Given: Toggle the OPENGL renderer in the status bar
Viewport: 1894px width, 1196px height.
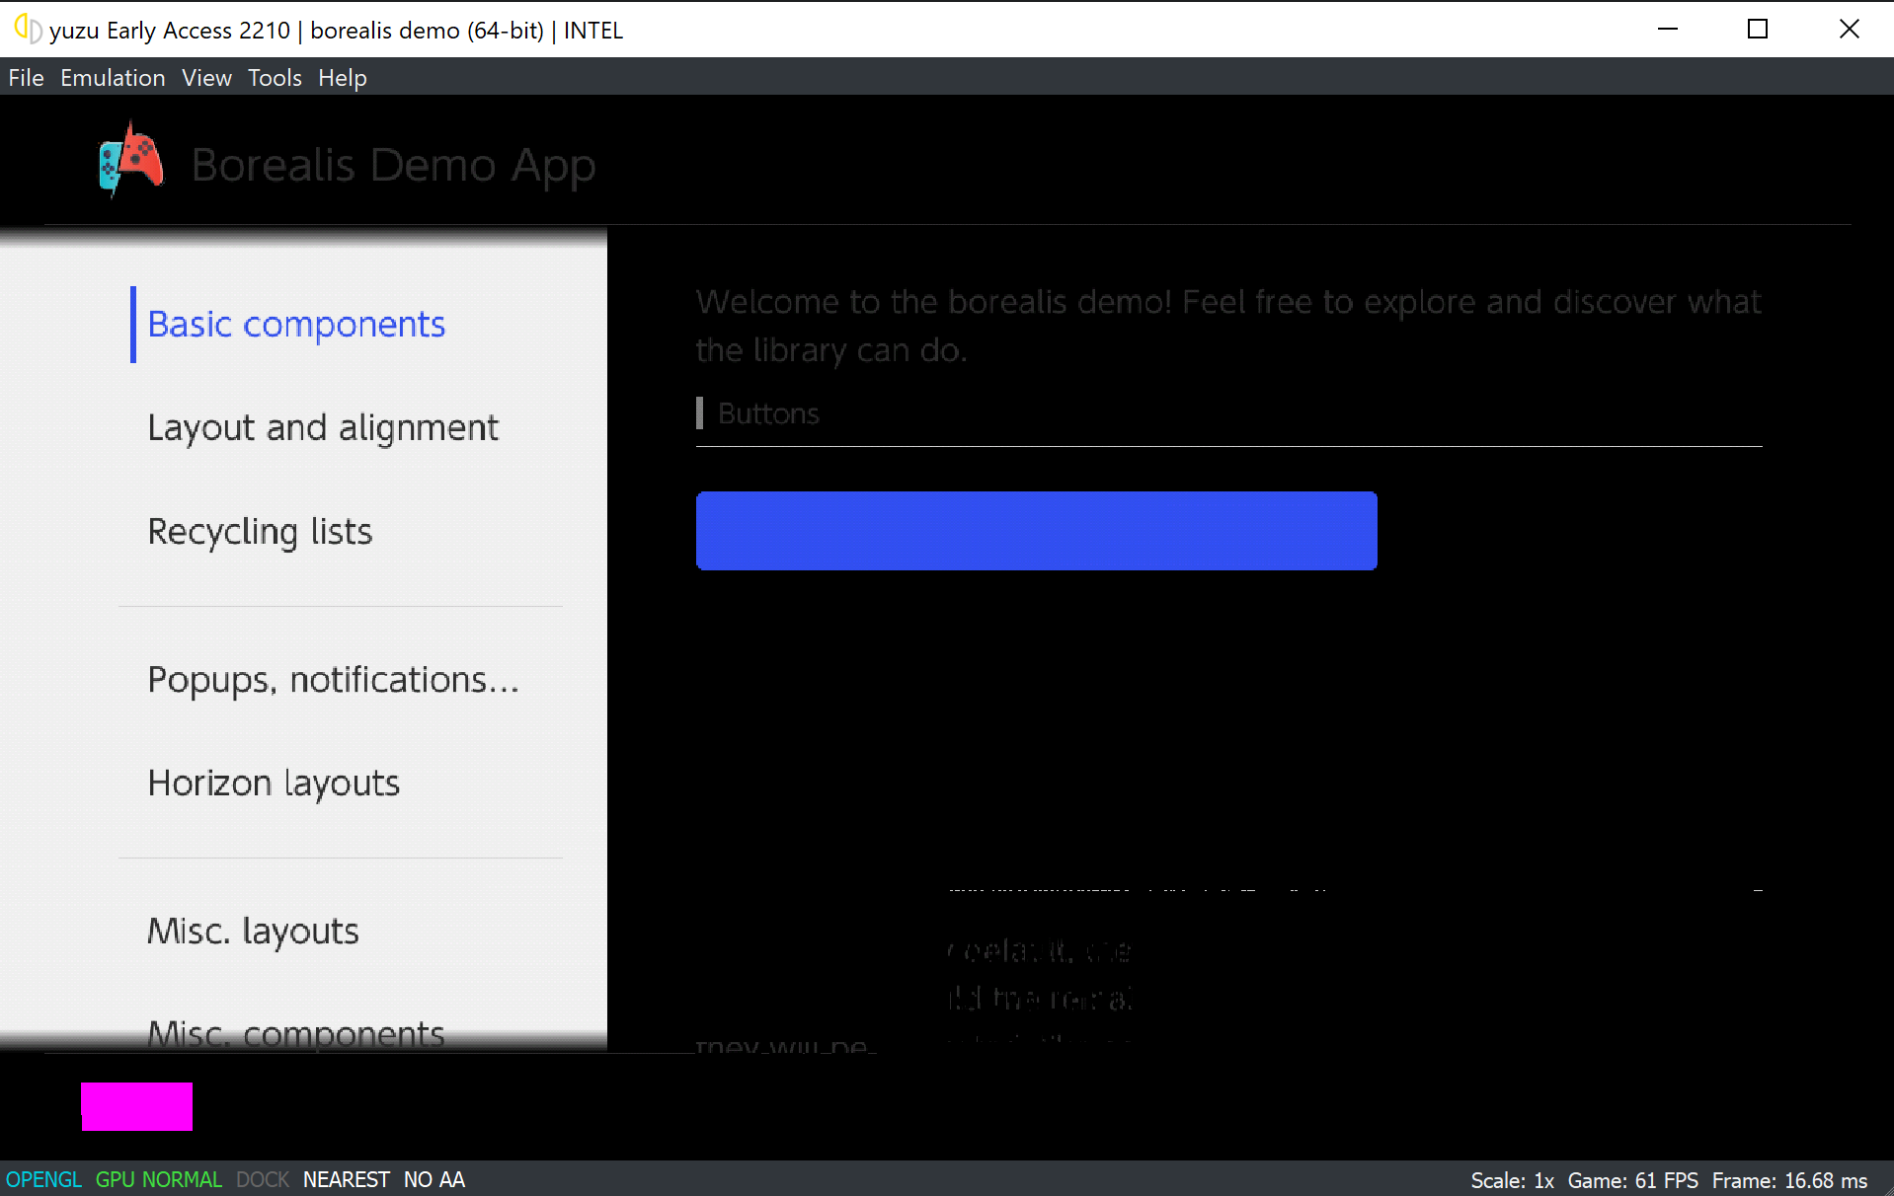Looking at the screenshot, I should pyautogui.click(x=43, y=1179).
